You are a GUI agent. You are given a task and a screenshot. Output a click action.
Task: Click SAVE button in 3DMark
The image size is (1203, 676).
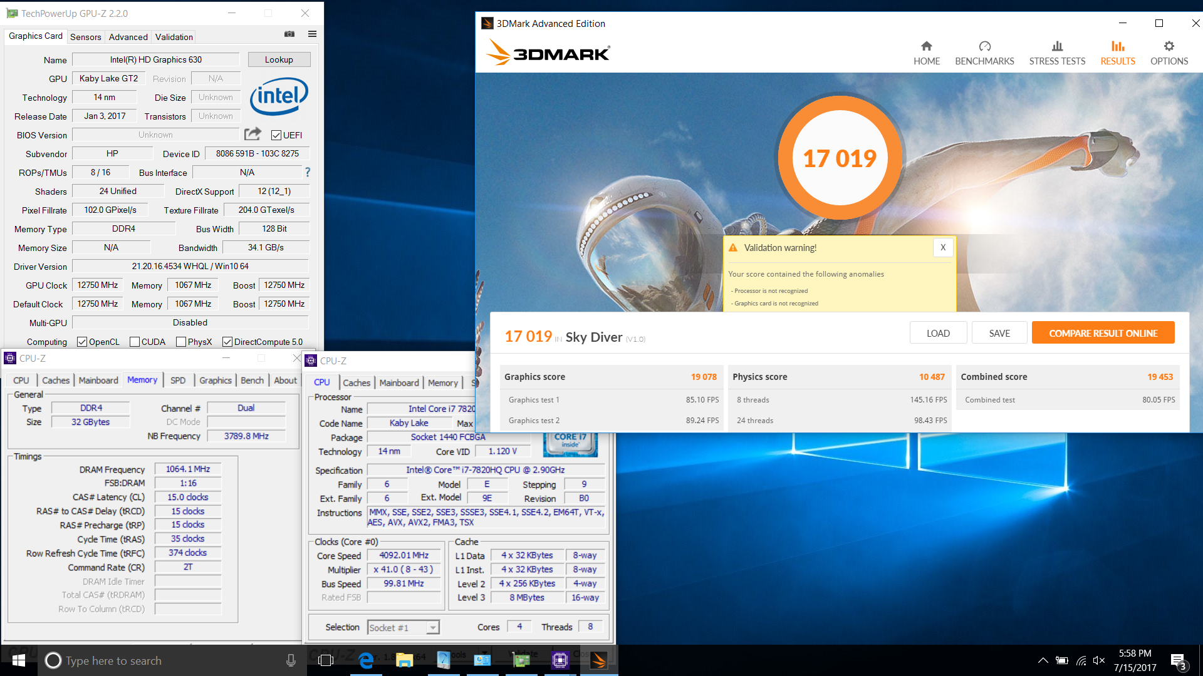[999, 333]
